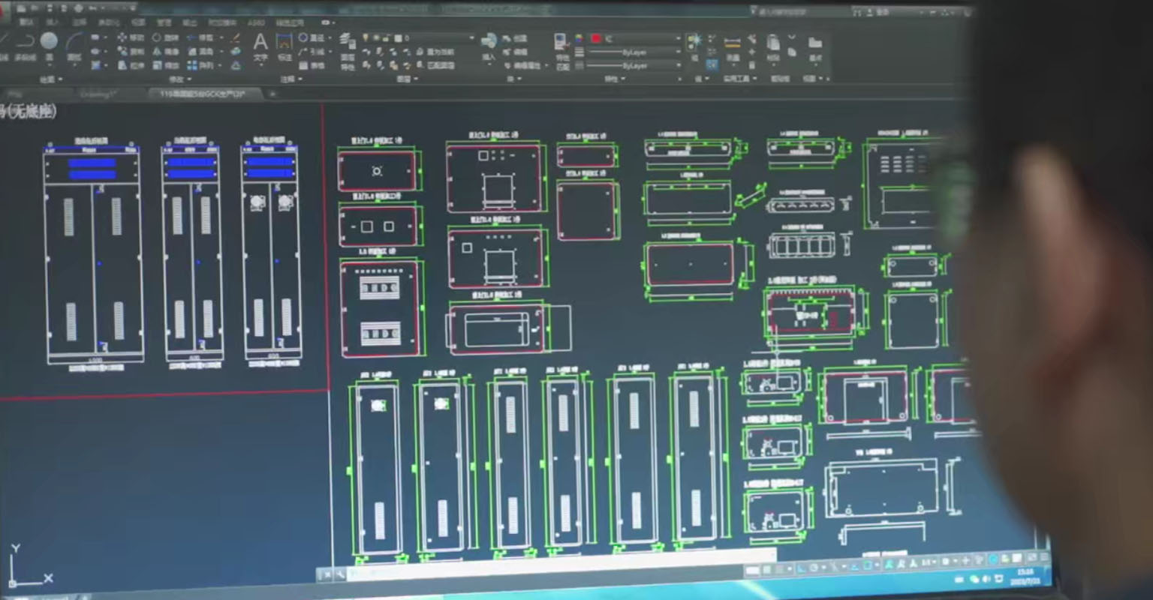Toggle layer on/off lightbulb in layer box
1153x600 pixels.
pos(366,37)
